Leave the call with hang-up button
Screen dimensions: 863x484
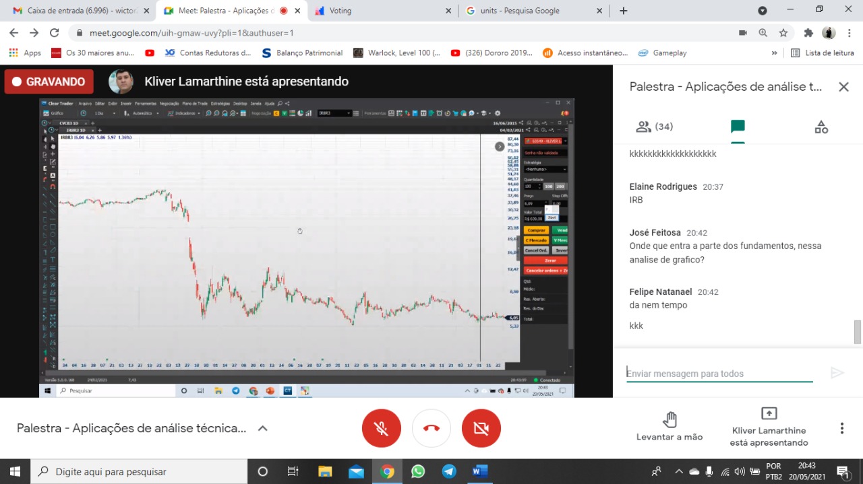pos(431,428)
